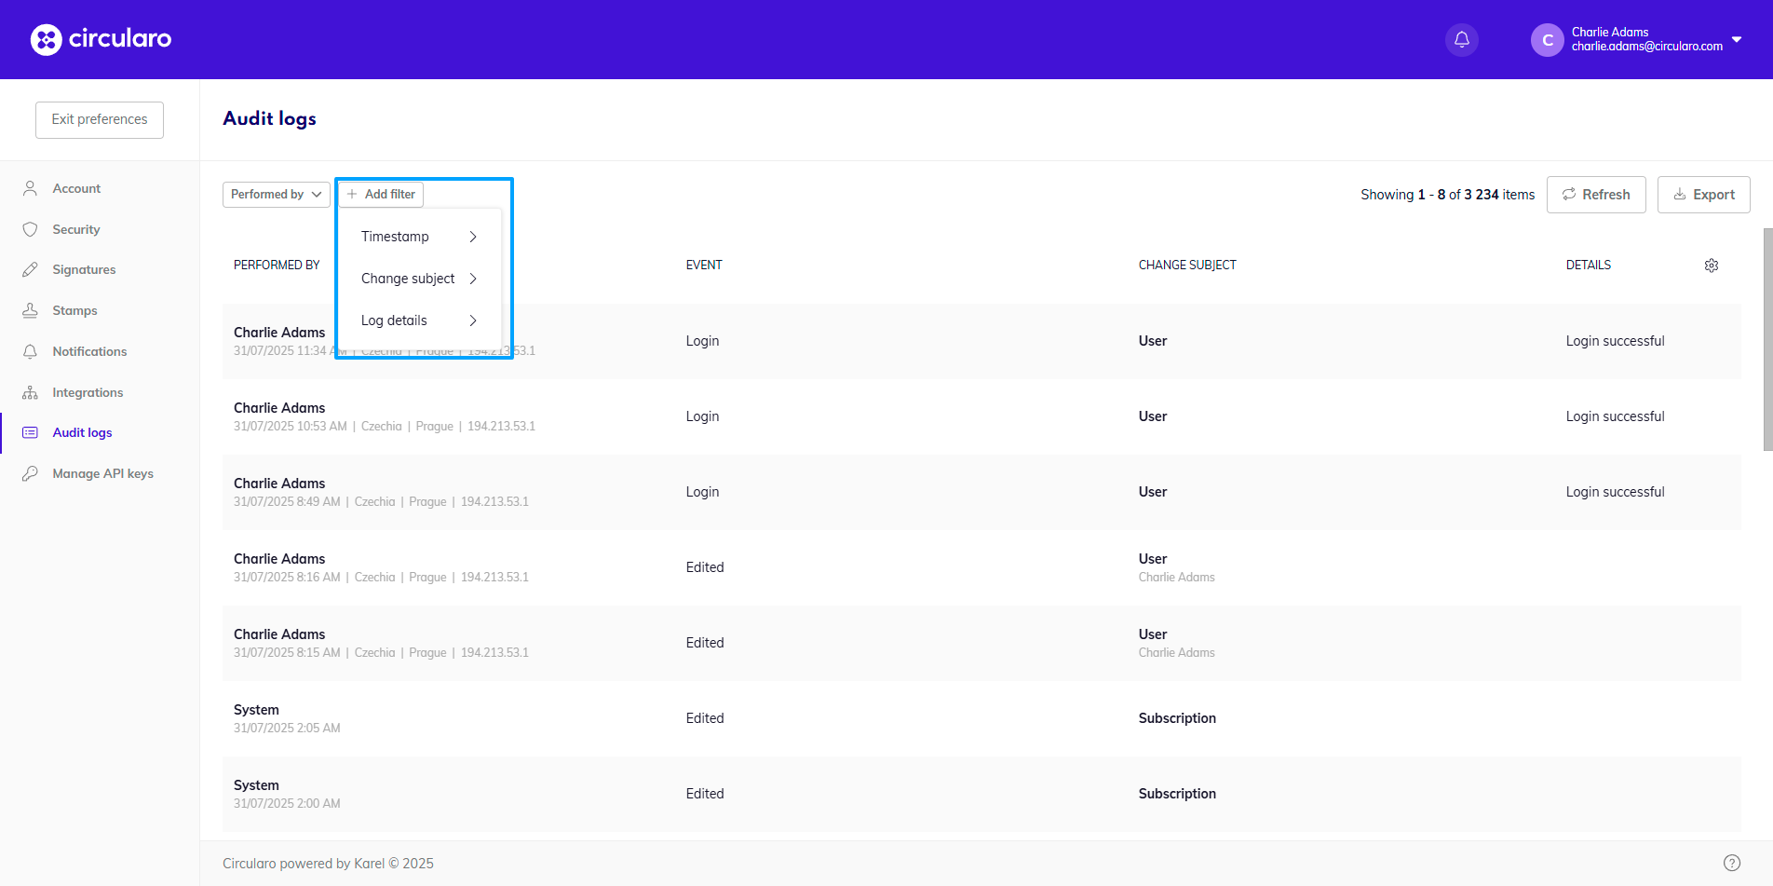Click the Circularo logo
This screenshot has width=1773, height=886.
pyautogui.click(x=101, y=39)
